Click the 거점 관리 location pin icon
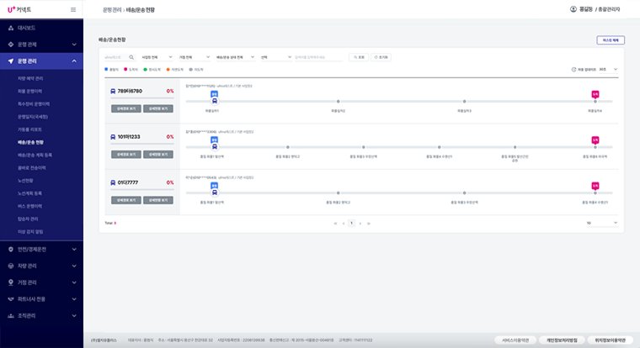Screen dimensions: 640x348 (x=11, y=282)
